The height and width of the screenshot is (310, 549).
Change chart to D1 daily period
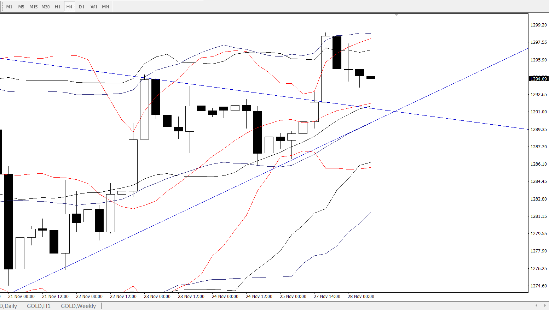(x=82, y=7)
